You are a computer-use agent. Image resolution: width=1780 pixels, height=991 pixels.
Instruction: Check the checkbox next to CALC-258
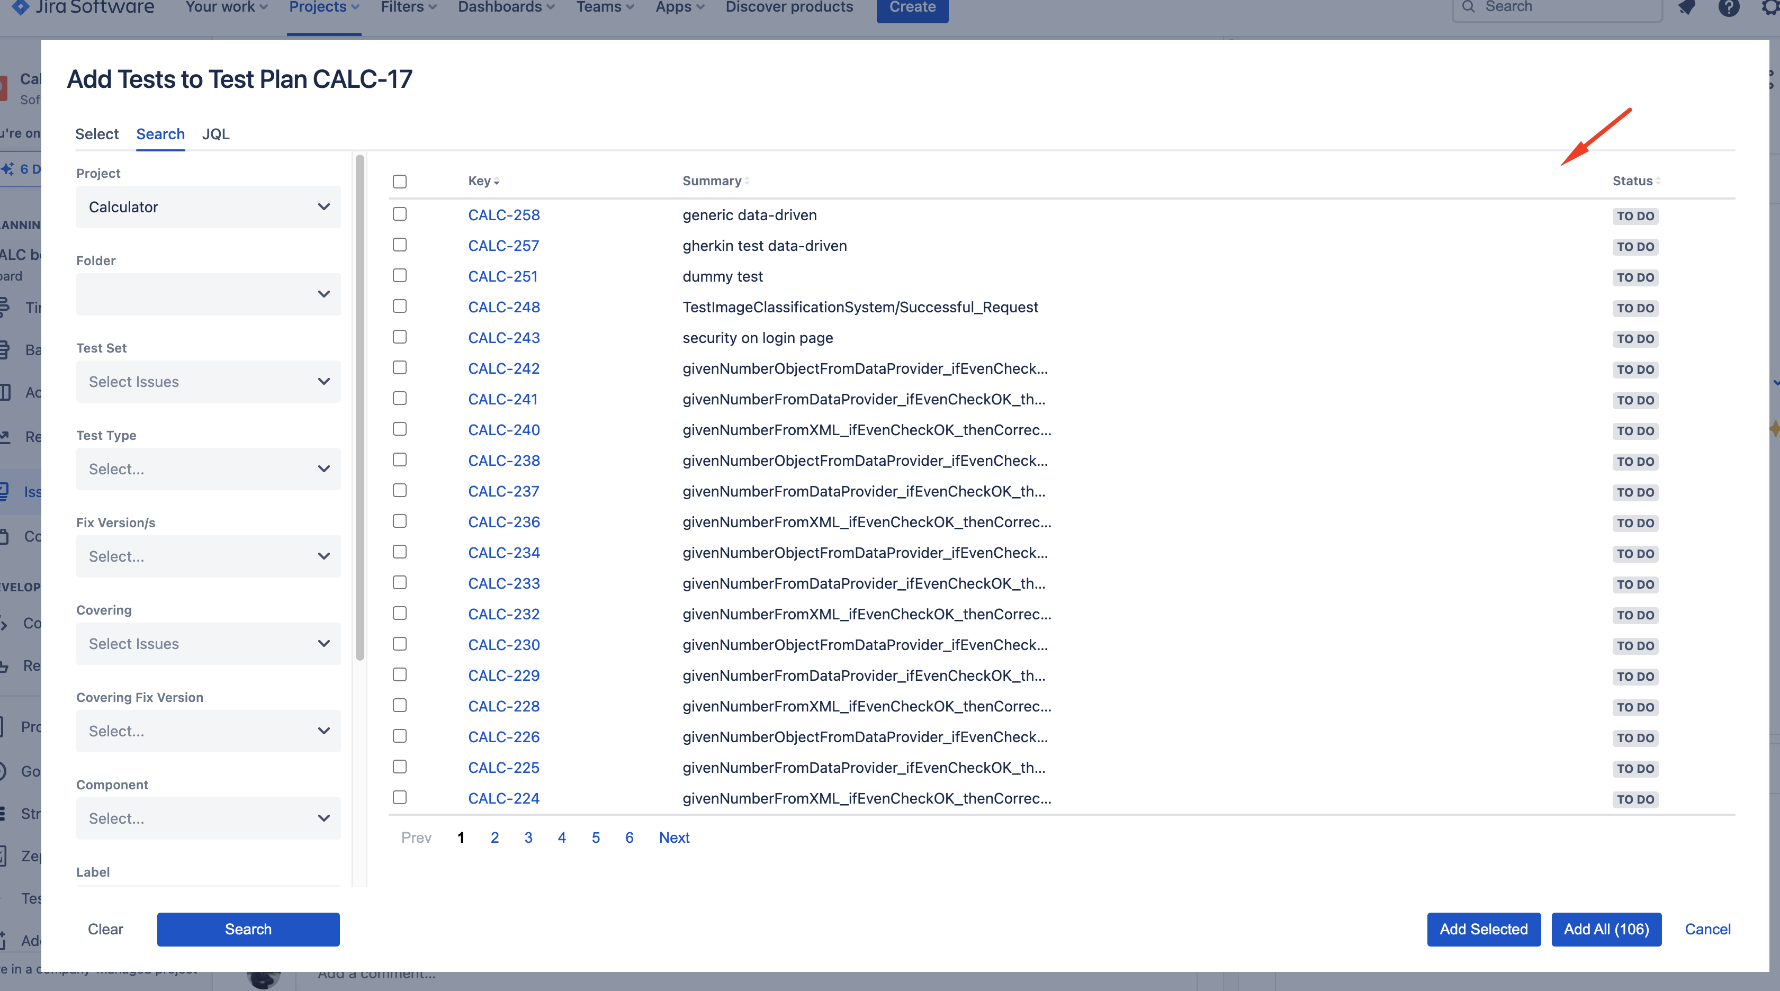tap(400, 214)
